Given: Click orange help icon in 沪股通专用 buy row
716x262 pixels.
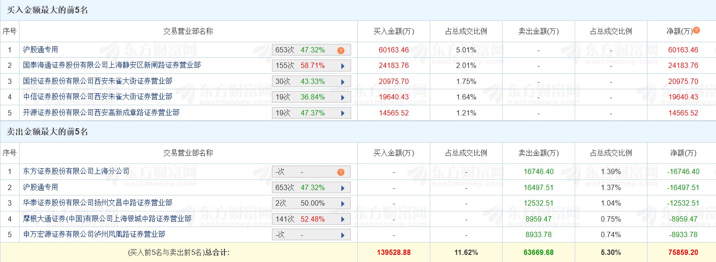Looking at the screenshot, I should click(340, 50).
